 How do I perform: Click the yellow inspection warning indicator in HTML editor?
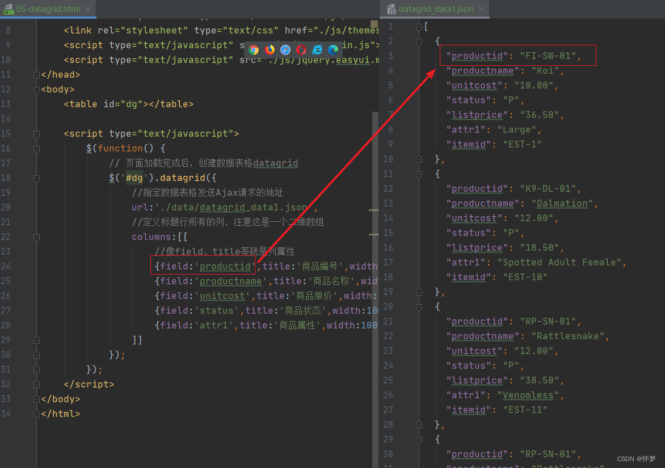pyautogui.click(x=374, y=24)
